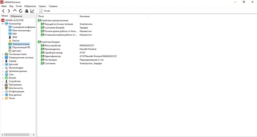Open the Справка menu
The image size is (257, 137).
point(53,6)
